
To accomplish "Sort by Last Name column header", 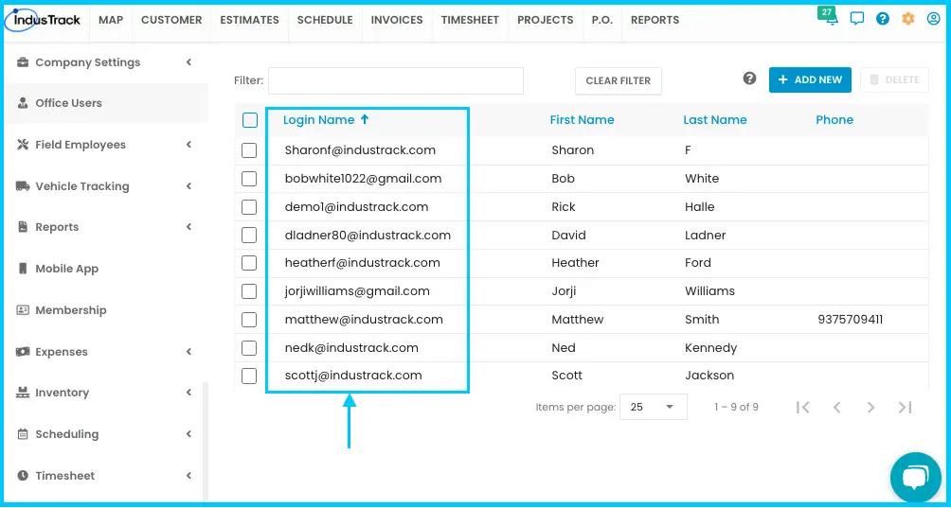I will [x=714, y=120].
